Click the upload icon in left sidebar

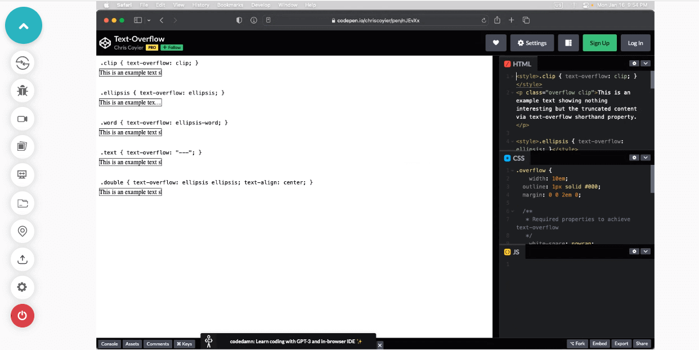pos(23,259)
